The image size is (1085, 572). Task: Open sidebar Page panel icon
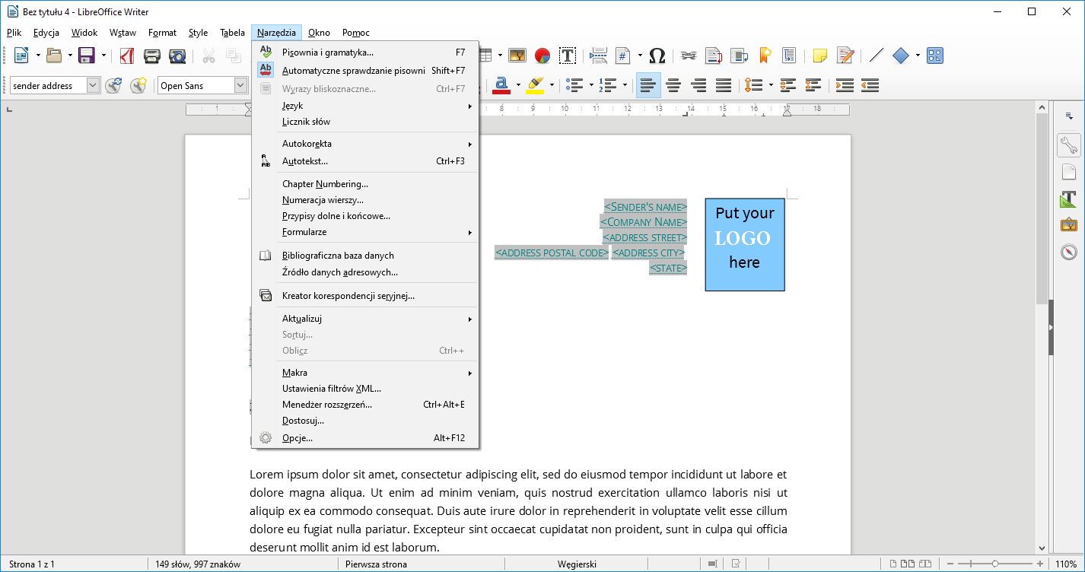1069,172
